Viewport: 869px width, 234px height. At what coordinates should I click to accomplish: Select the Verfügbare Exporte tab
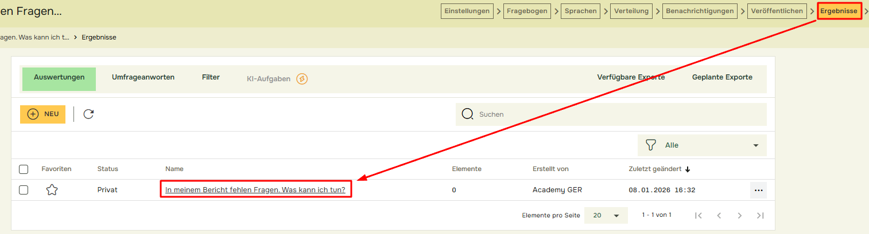tap(631, 77)
